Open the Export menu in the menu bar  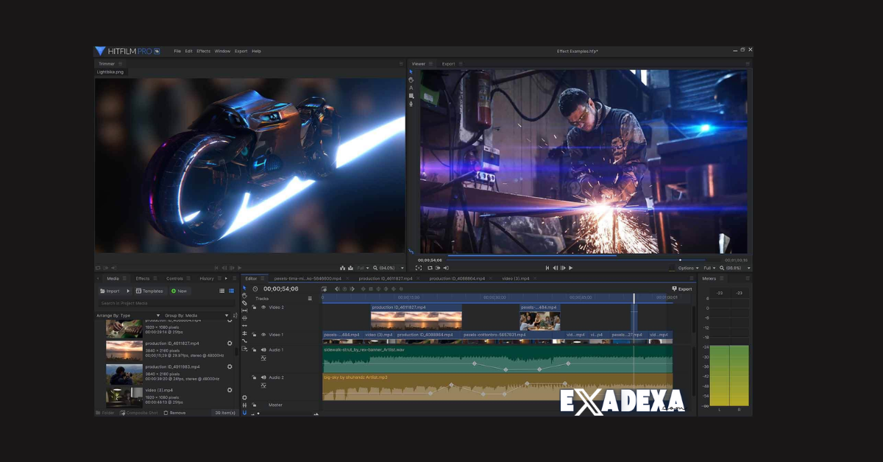pyautogui.click(x=240, y=51)
